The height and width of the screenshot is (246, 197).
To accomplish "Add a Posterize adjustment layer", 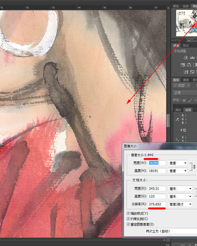I will tap(192, 72).
